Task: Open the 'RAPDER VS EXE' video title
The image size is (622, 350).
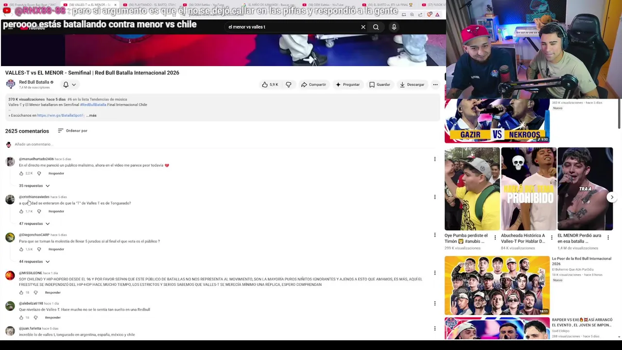Action: tap(582, 322)
